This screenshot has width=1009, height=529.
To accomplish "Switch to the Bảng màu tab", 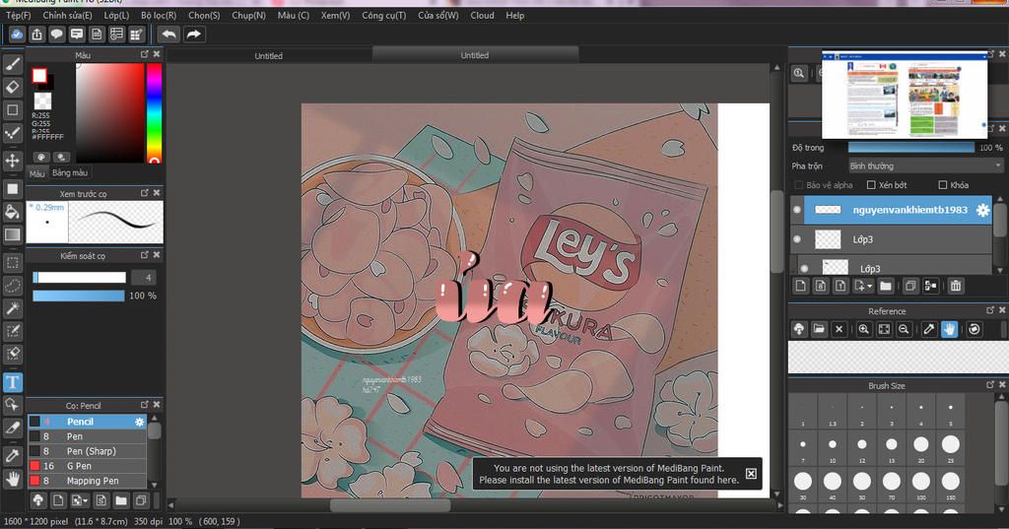I will pyautogui.click(x=70, y=173).
